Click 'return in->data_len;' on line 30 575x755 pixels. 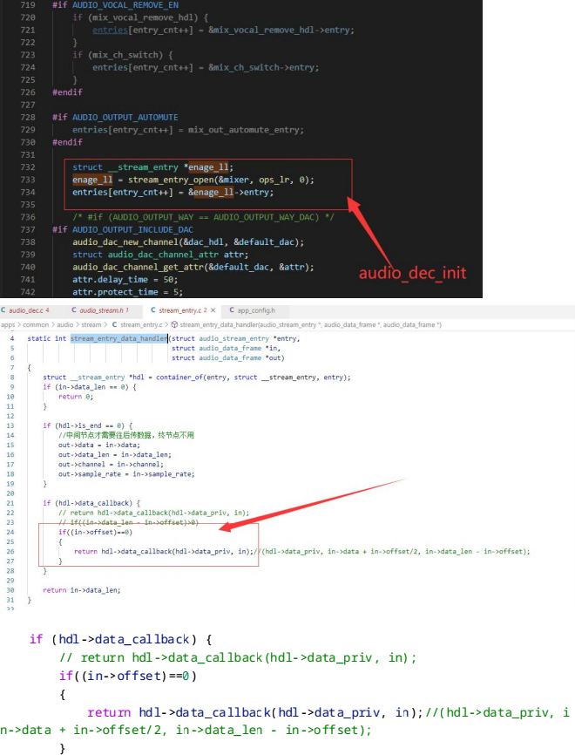(82, 590)
